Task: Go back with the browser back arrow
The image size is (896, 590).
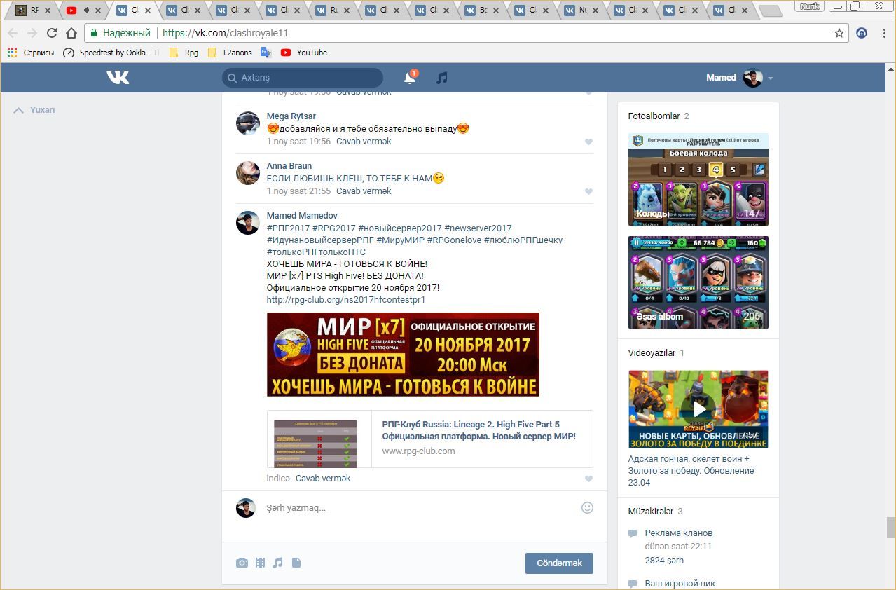Action: click(13, 33)
